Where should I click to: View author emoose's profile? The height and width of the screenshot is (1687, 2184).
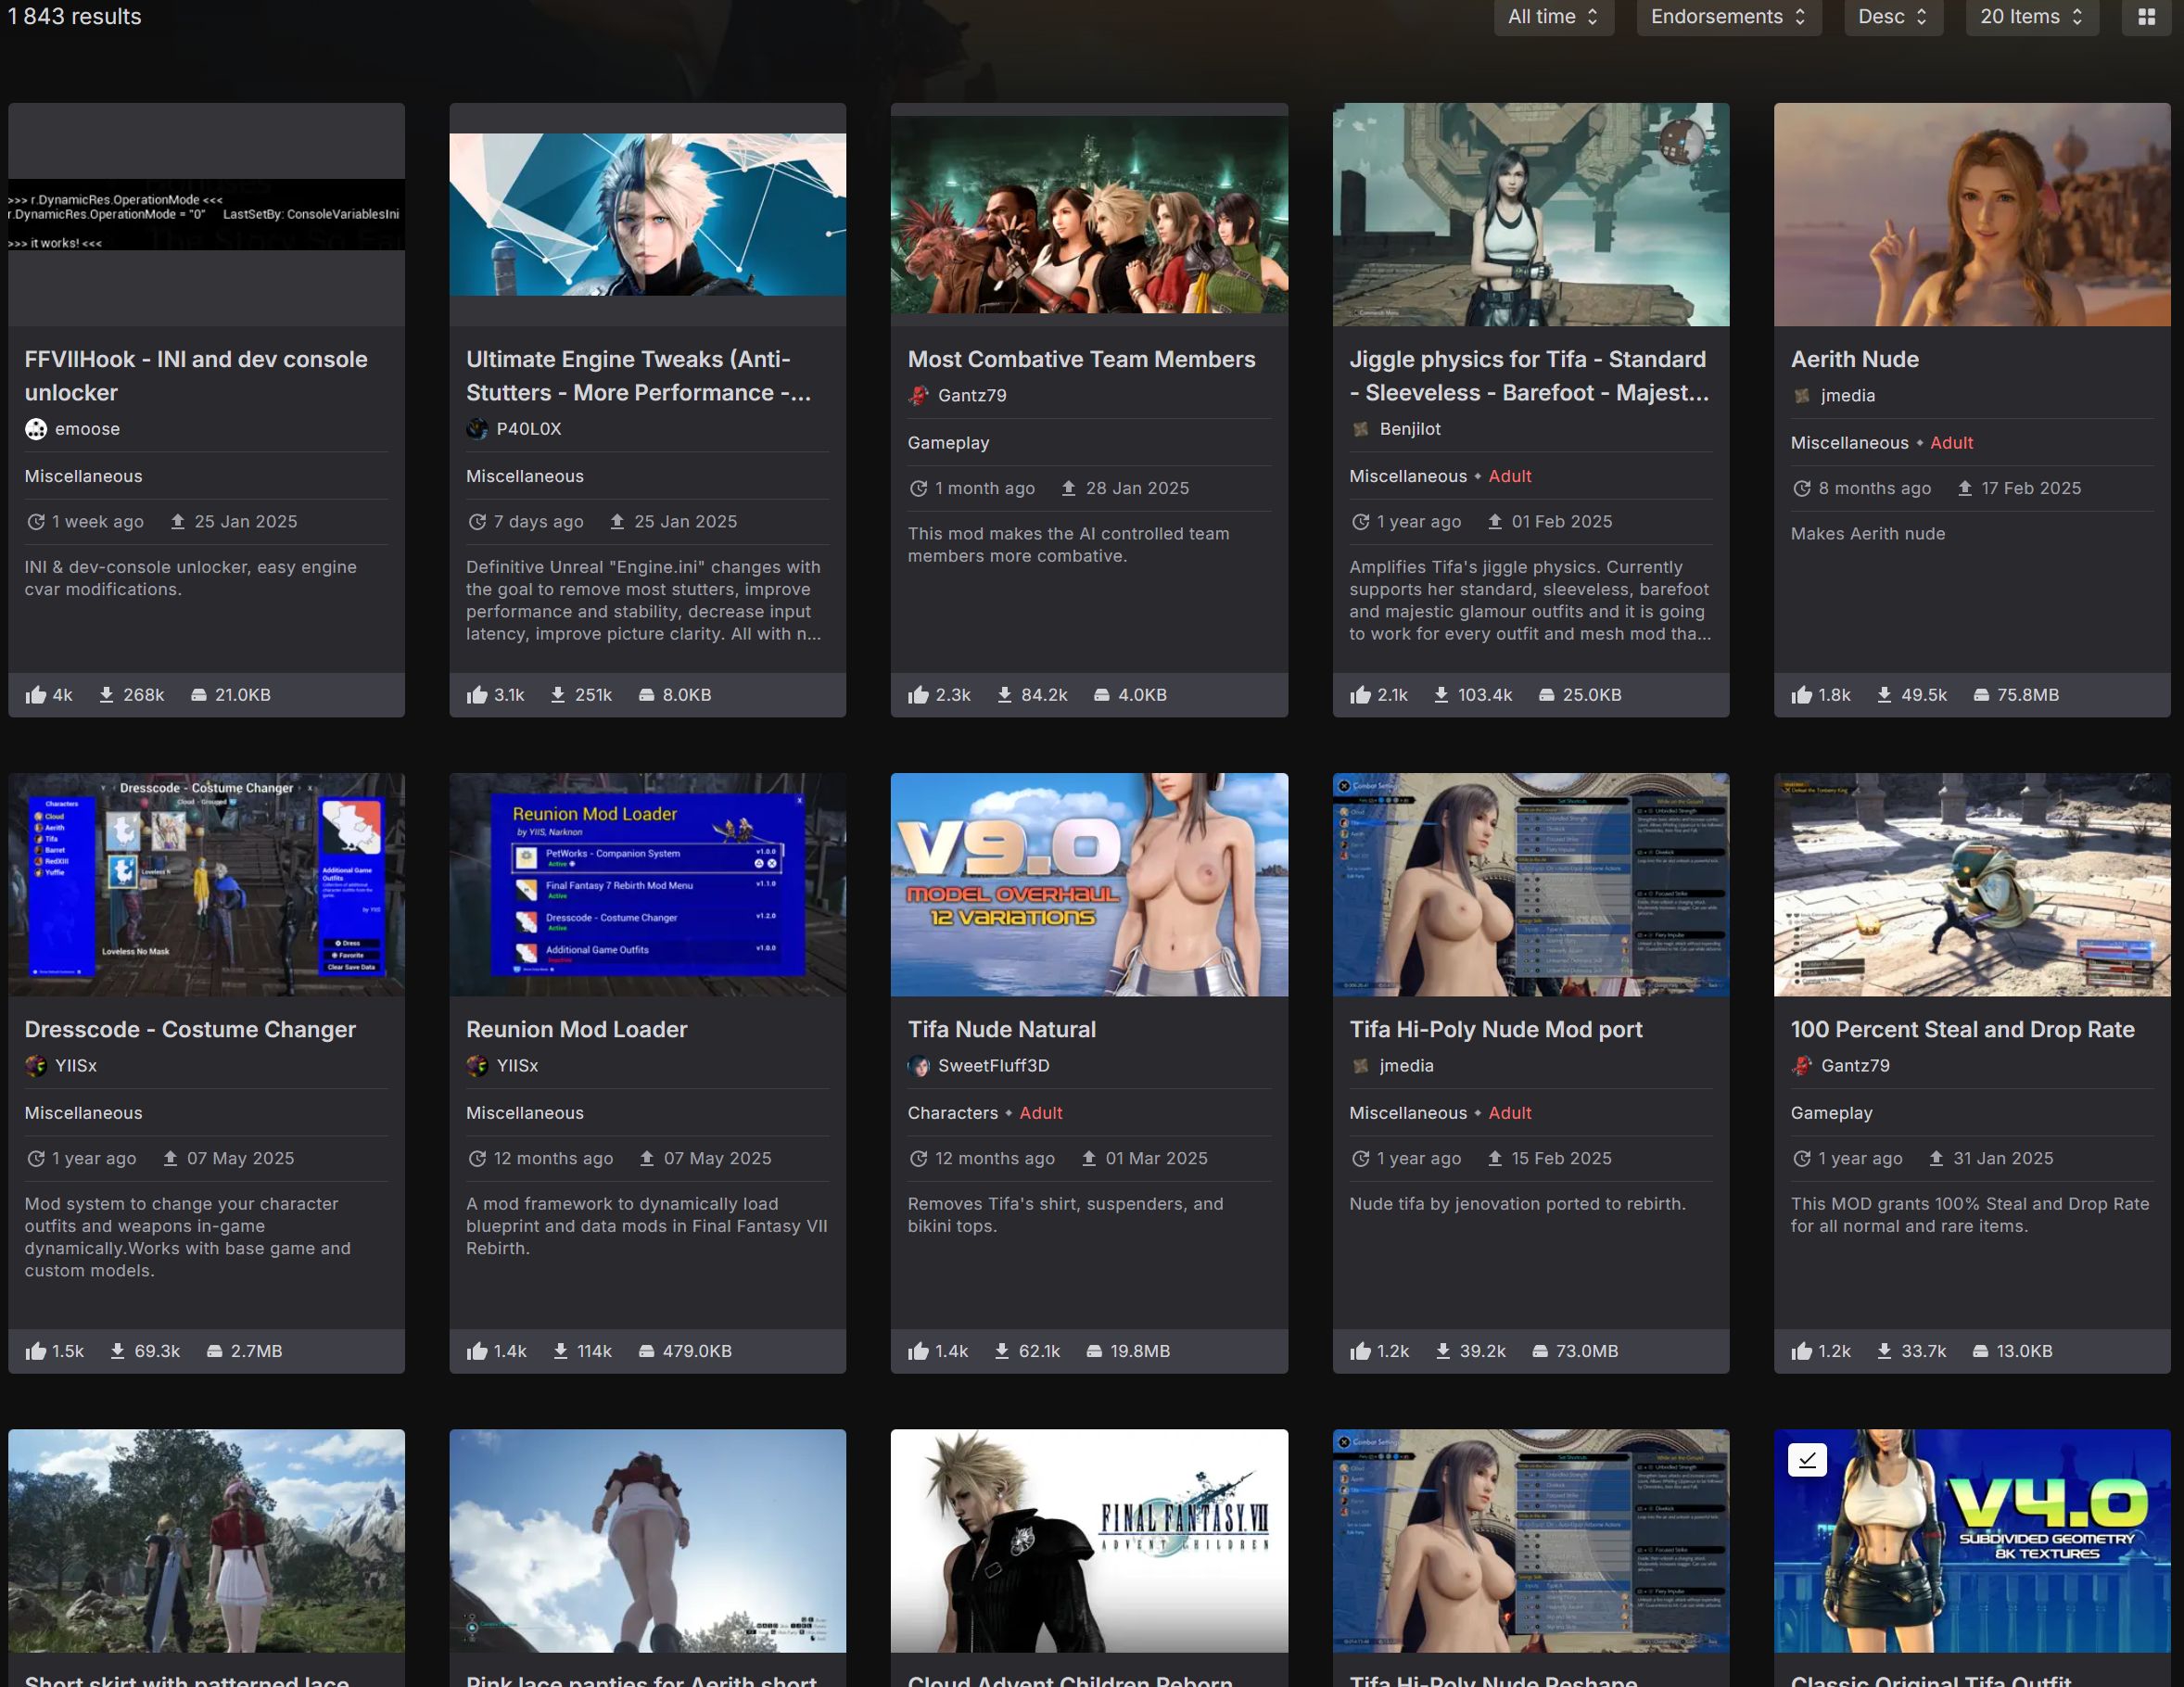coord(87,429)
